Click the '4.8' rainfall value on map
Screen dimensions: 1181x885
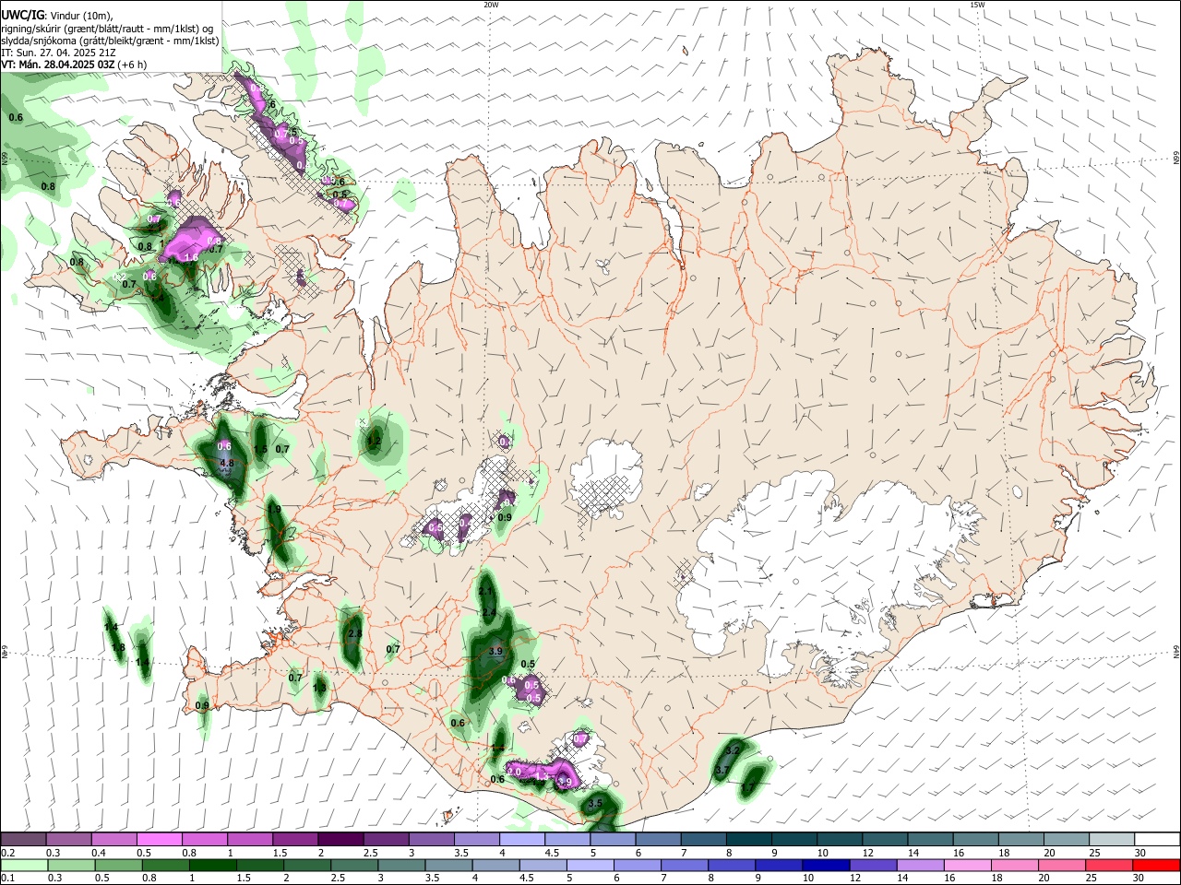227,463
